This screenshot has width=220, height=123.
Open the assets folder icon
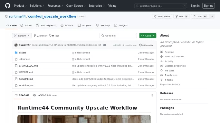tap(16, 53)
